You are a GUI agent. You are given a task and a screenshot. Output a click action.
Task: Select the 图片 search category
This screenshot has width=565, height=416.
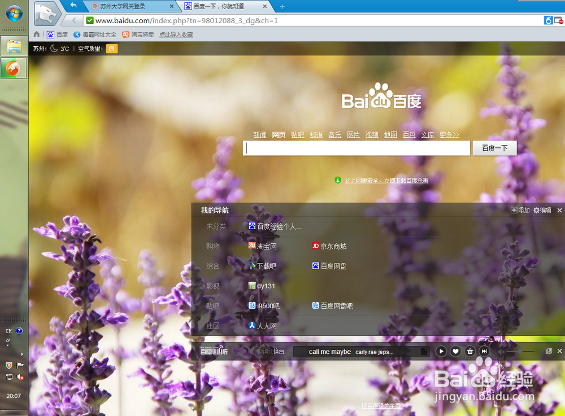354,134
